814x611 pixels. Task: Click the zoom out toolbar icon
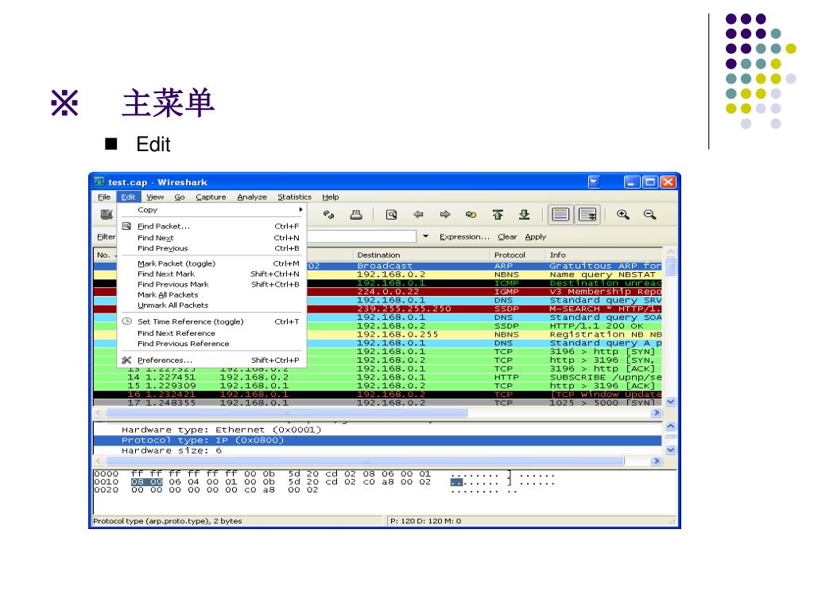coord(649,214)
